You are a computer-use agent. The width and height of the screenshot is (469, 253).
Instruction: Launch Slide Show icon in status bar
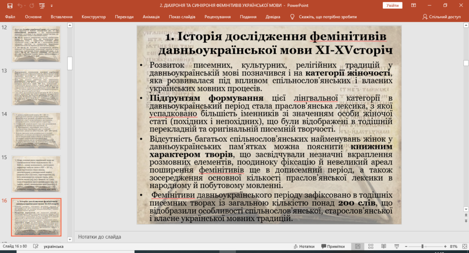pyautogui.click(x=397, y=247)
